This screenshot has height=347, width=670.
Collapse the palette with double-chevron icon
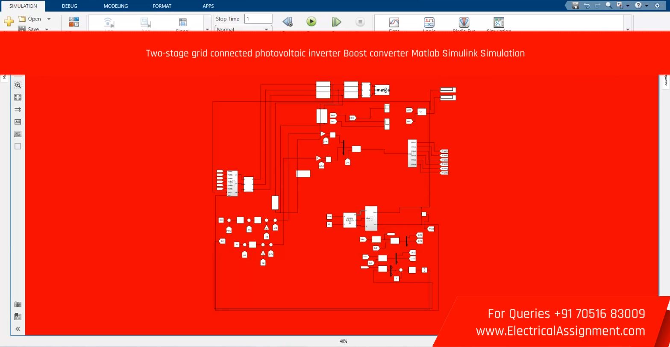click(x=18, y=329)
